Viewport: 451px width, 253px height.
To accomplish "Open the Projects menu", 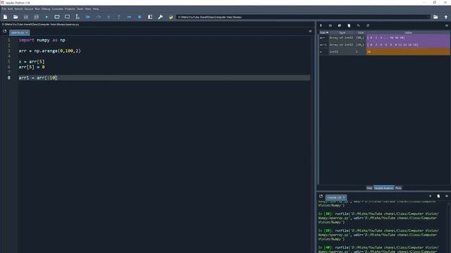I will (70, 9).
